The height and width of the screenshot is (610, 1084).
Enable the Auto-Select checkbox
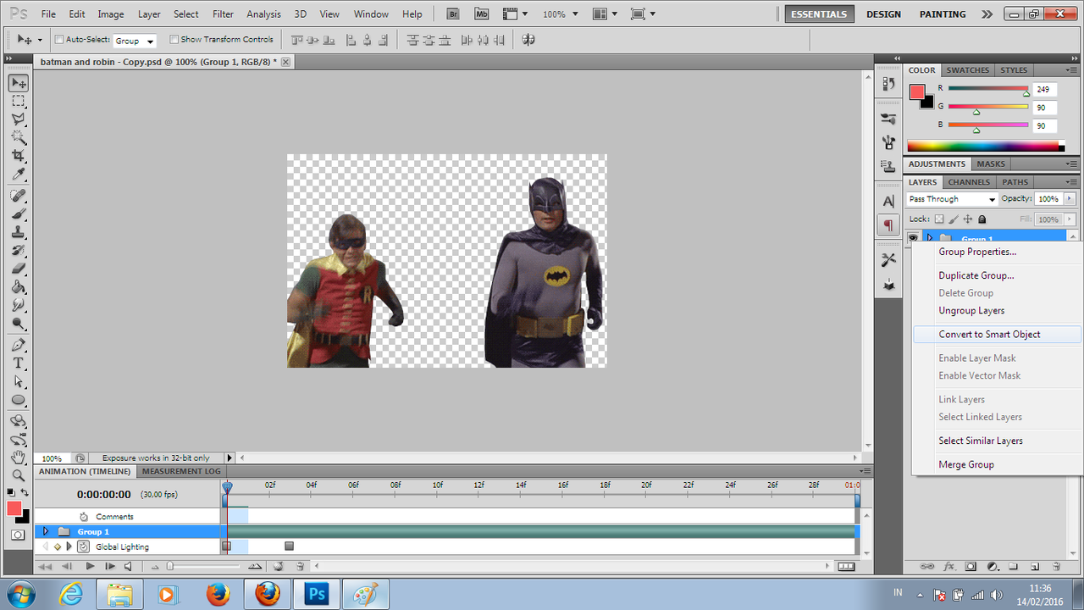(x=59, y=39)
